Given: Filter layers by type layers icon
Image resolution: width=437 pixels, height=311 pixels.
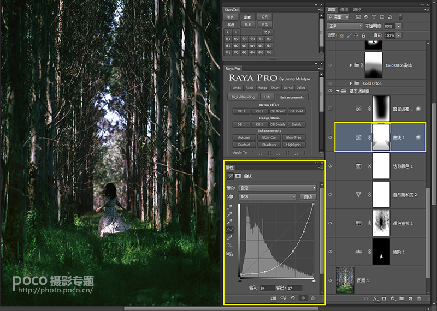Looking at the screenshot, I should click(374, 17).
